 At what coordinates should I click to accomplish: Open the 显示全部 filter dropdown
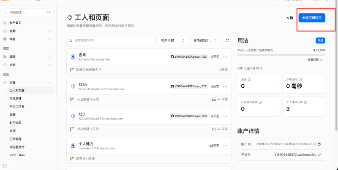click(x=173, y=40)
